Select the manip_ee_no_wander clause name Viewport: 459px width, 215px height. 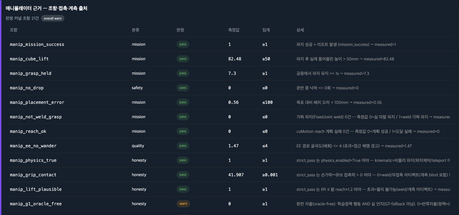point(33,146)
